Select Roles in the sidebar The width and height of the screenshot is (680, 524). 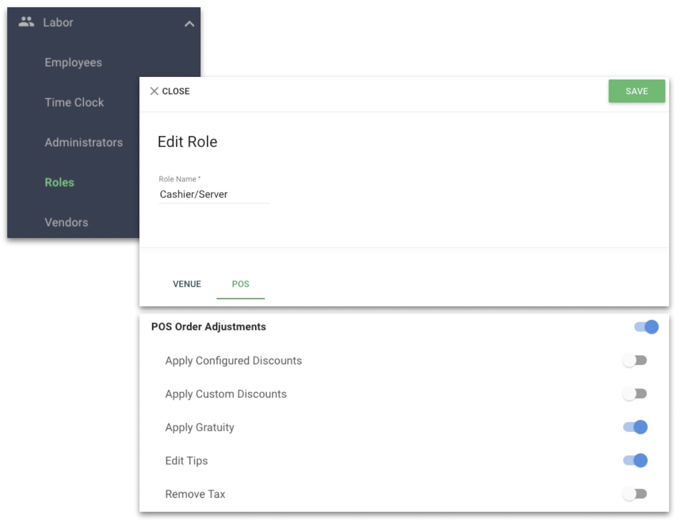pos(59,182)
